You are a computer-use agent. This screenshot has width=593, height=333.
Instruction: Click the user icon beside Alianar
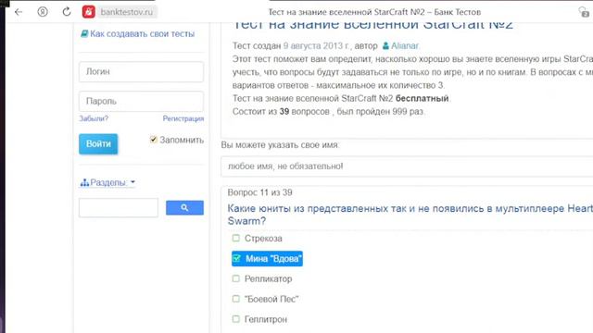point(385,45)
